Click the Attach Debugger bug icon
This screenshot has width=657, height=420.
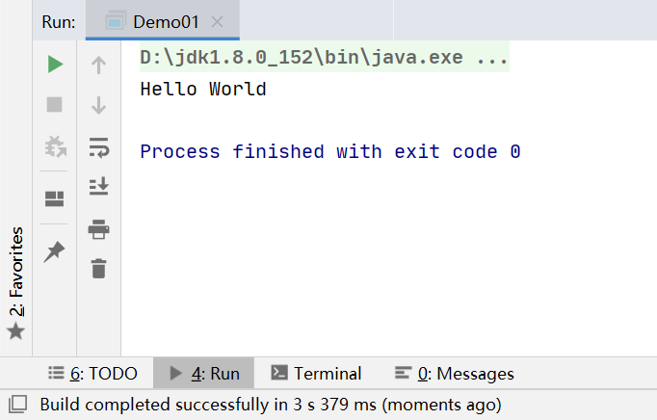coord(55,146)
